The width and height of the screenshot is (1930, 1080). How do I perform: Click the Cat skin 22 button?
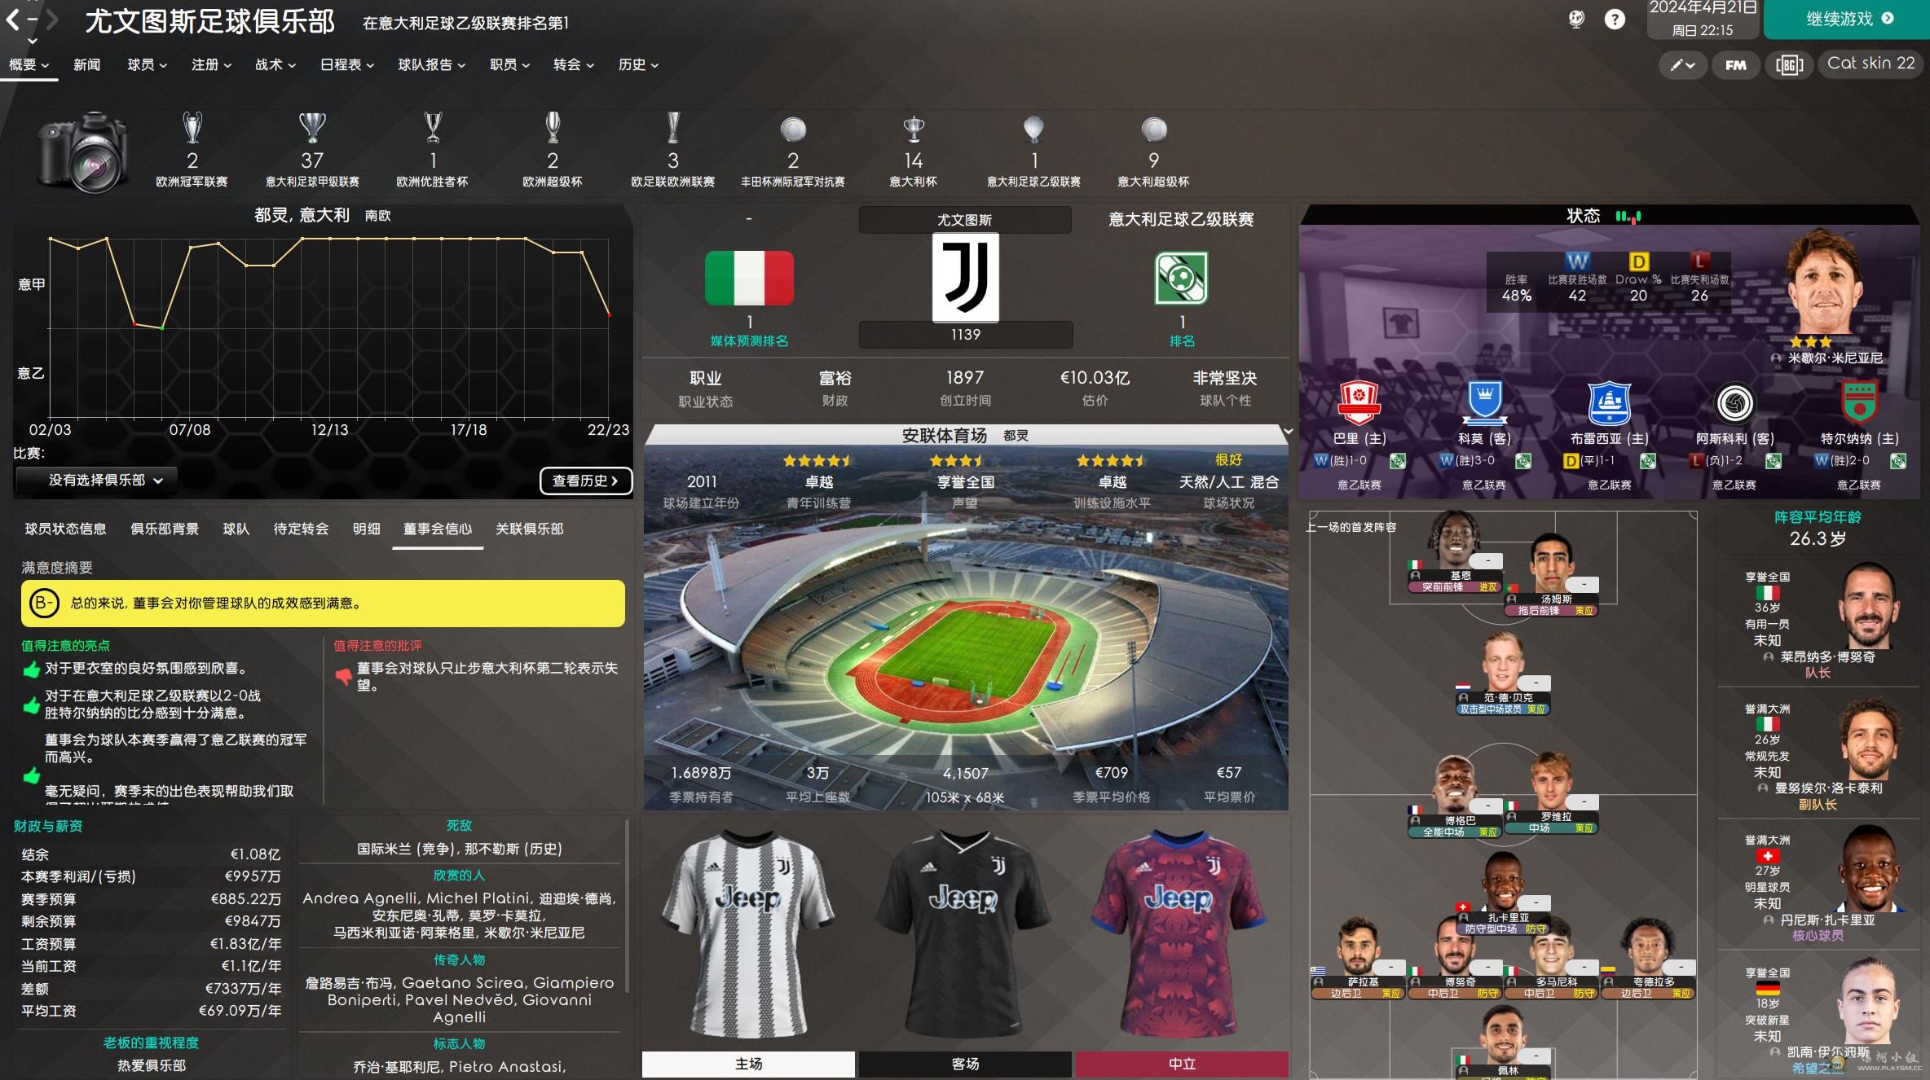(x=1871, y=64)
